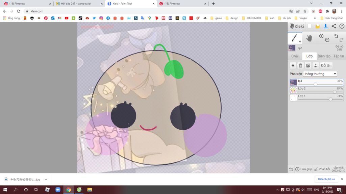
Task: Redo the undone stroke
Action: click(x=342, y=40)
